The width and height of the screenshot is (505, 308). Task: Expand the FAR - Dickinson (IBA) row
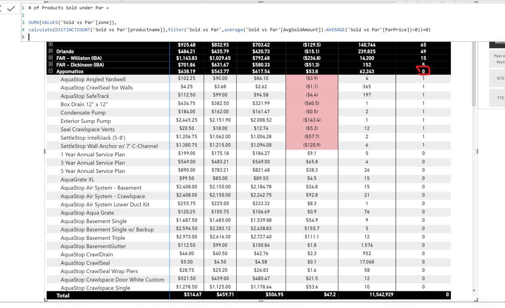click(50, 65)
